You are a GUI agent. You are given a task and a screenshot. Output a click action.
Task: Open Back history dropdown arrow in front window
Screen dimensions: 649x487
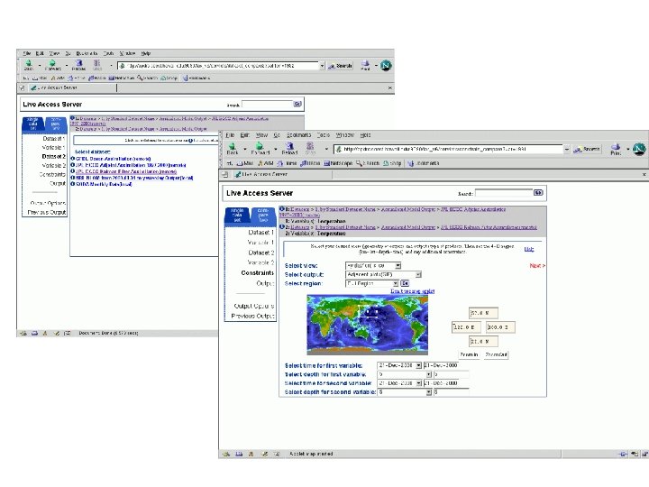[x=245, y=149]
